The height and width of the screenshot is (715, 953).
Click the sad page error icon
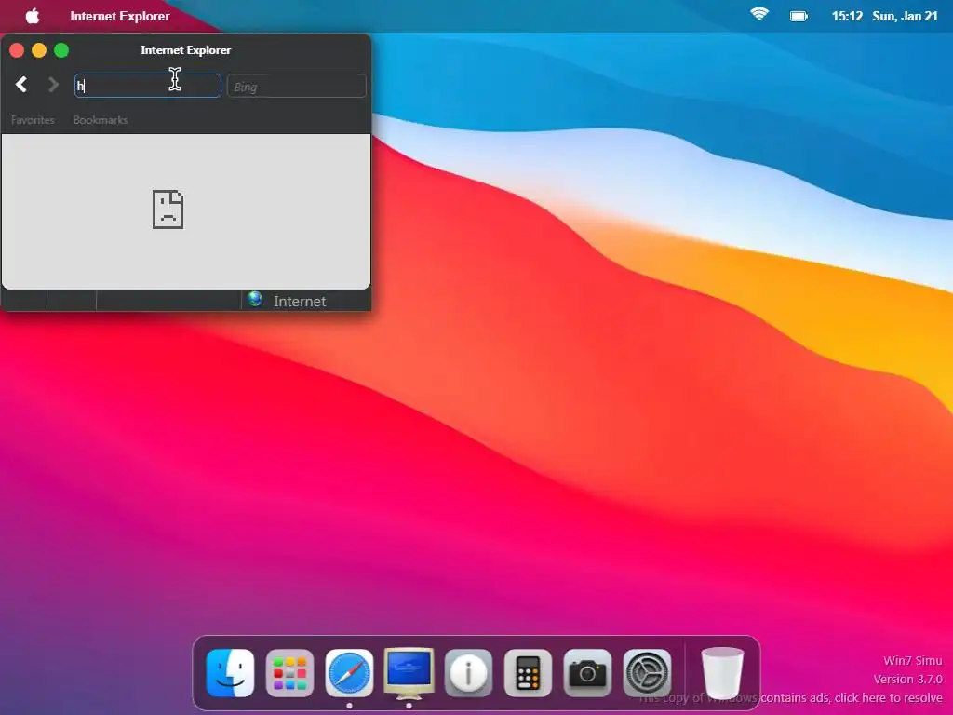point(168,209)
